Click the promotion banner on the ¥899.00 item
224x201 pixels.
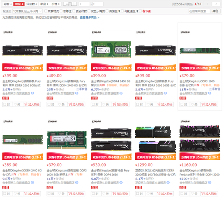(155, 67)
